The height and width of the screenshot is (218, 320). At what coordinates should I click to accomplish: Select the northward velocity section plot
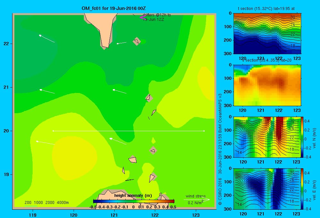267,137
